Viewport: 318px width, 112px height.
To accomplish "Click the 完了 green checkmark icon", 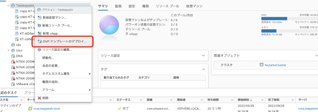I will click(x=120, y=109).
